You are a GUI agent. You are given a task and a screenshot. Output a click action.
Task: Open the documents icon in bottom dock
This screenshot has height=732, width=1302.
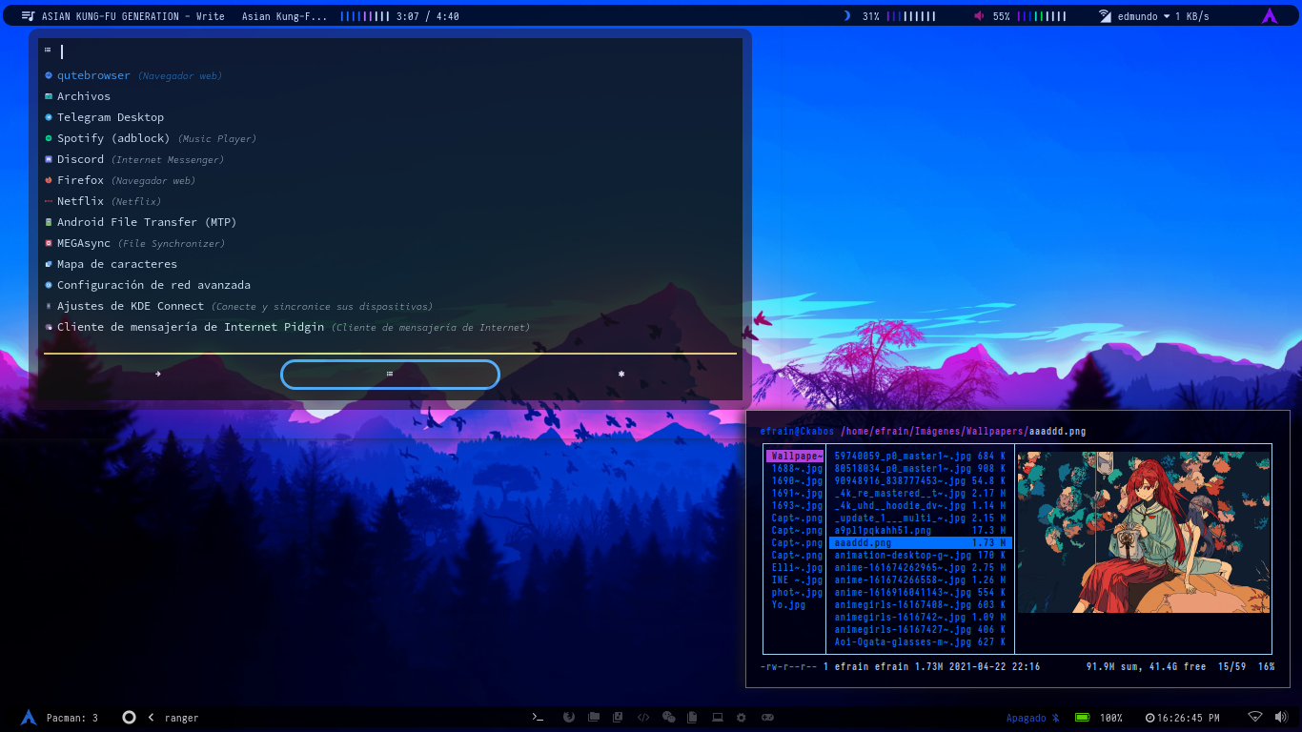tap(693, 717)
